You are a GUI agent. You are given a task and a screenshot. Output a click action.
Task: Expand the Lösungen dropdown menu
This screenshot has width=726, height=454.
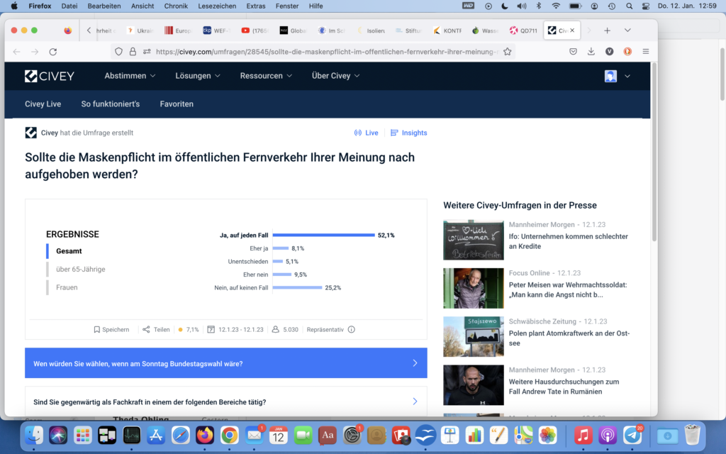tap(198, 76)
